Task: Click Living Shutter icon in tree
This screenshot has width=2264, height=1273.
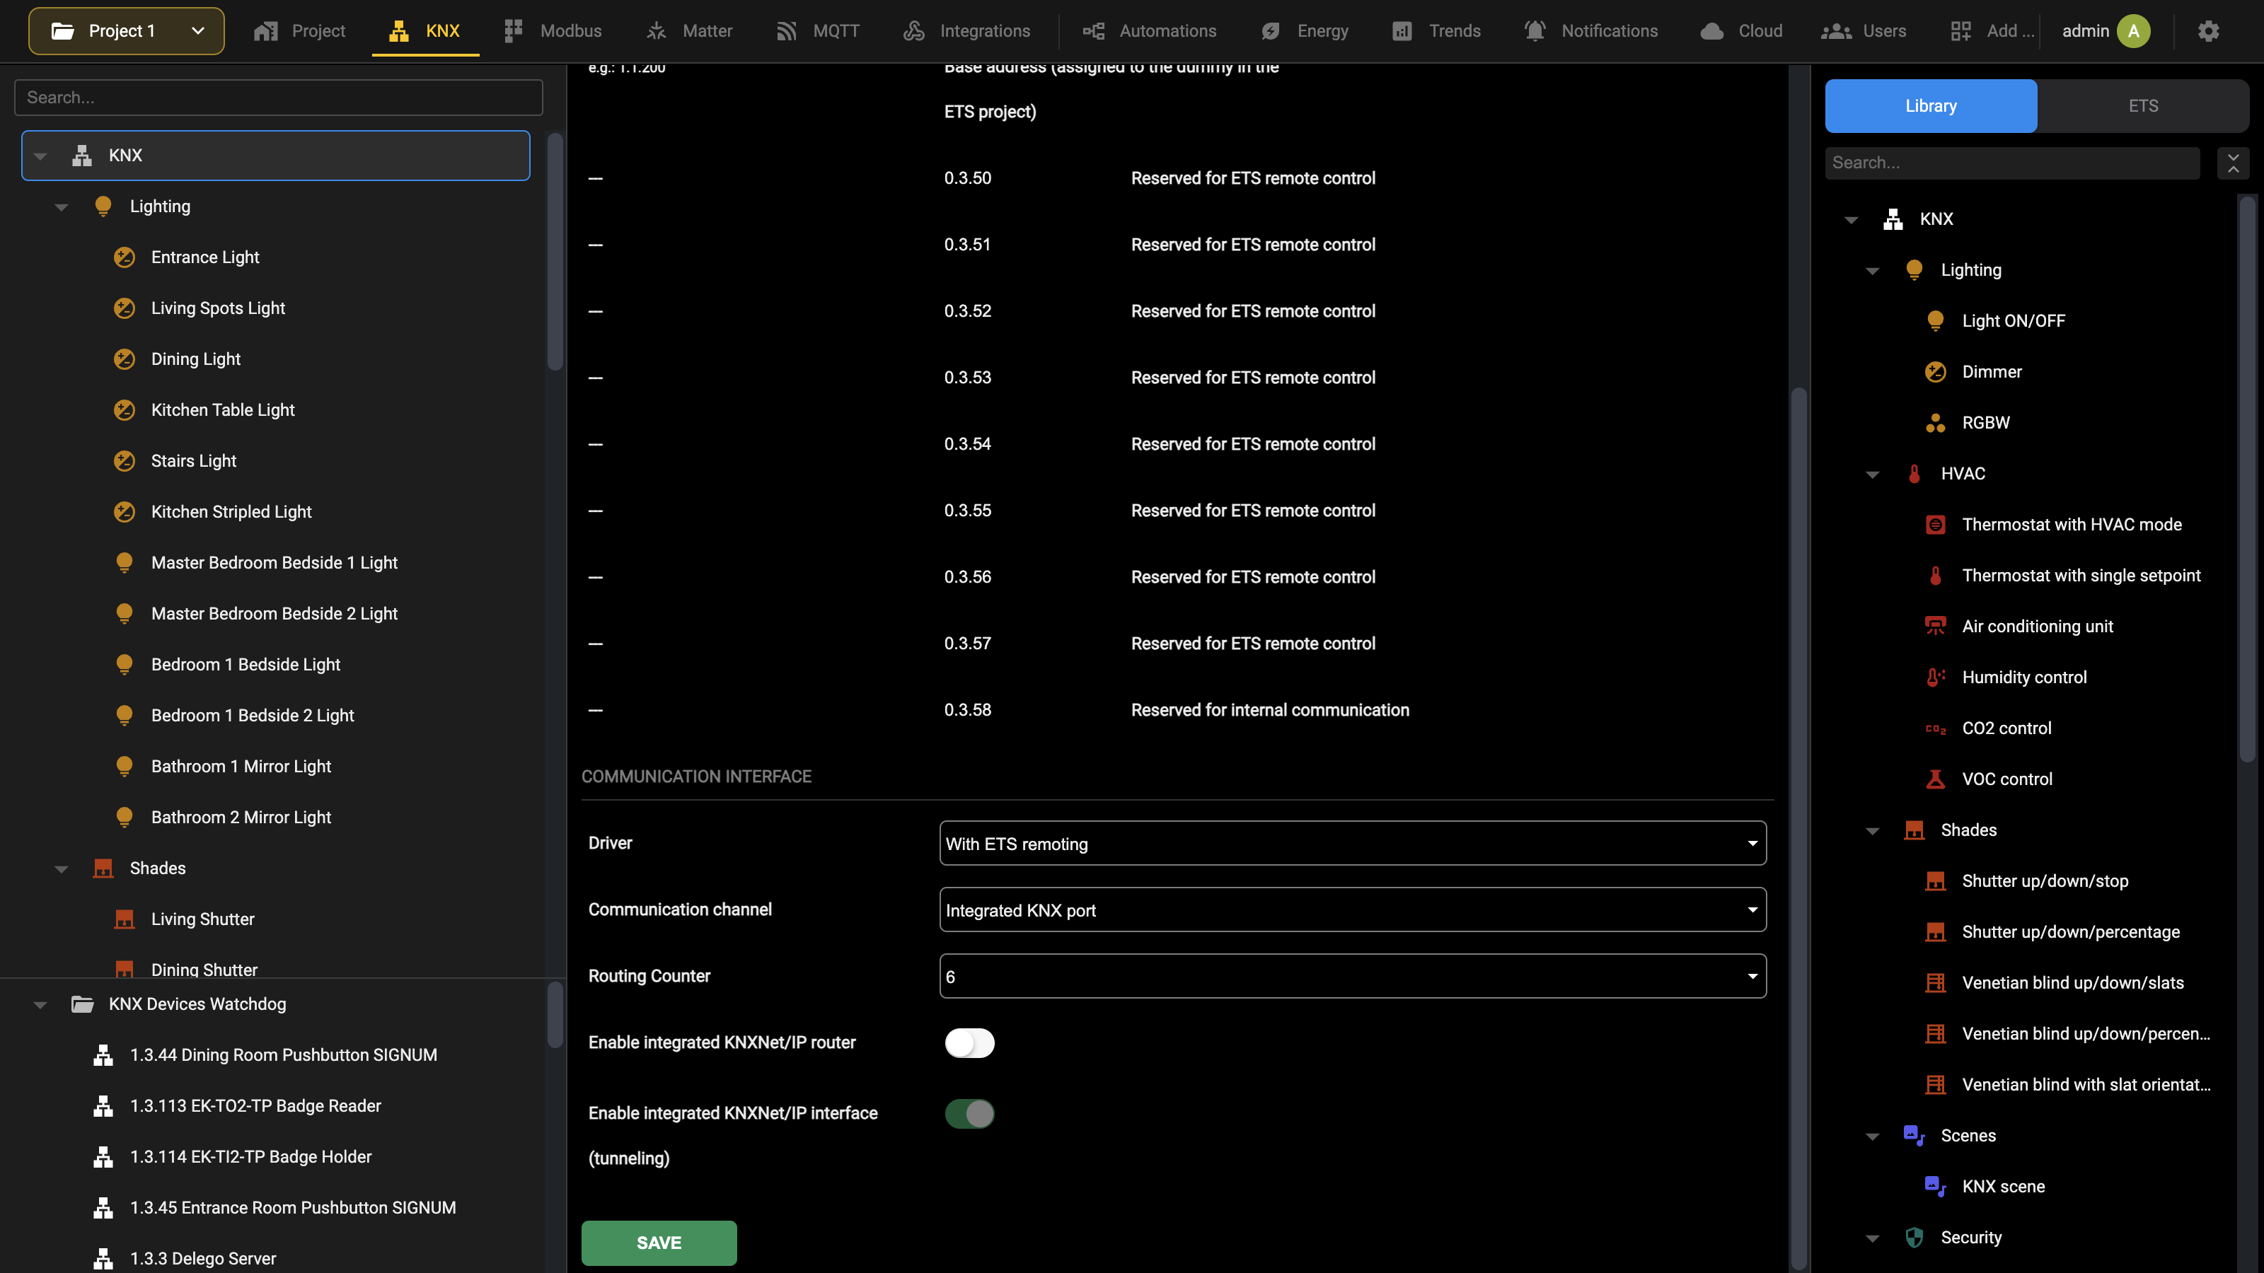Action: coord(125,919)
